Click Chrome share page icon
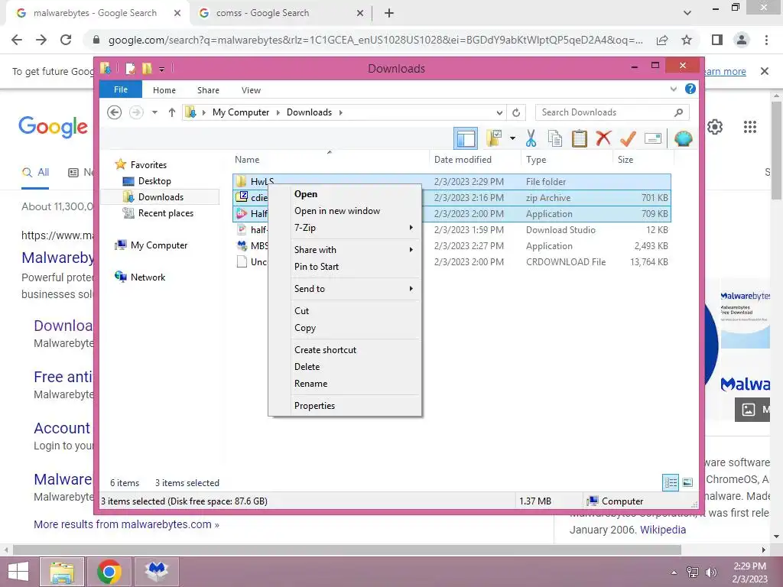783x587 pixels. tap(662, 40)
